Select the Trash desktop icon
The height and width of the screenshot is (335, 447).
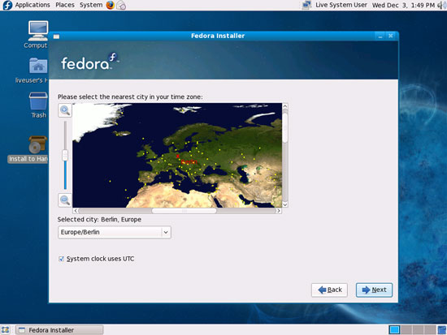(x=38, y=101)
